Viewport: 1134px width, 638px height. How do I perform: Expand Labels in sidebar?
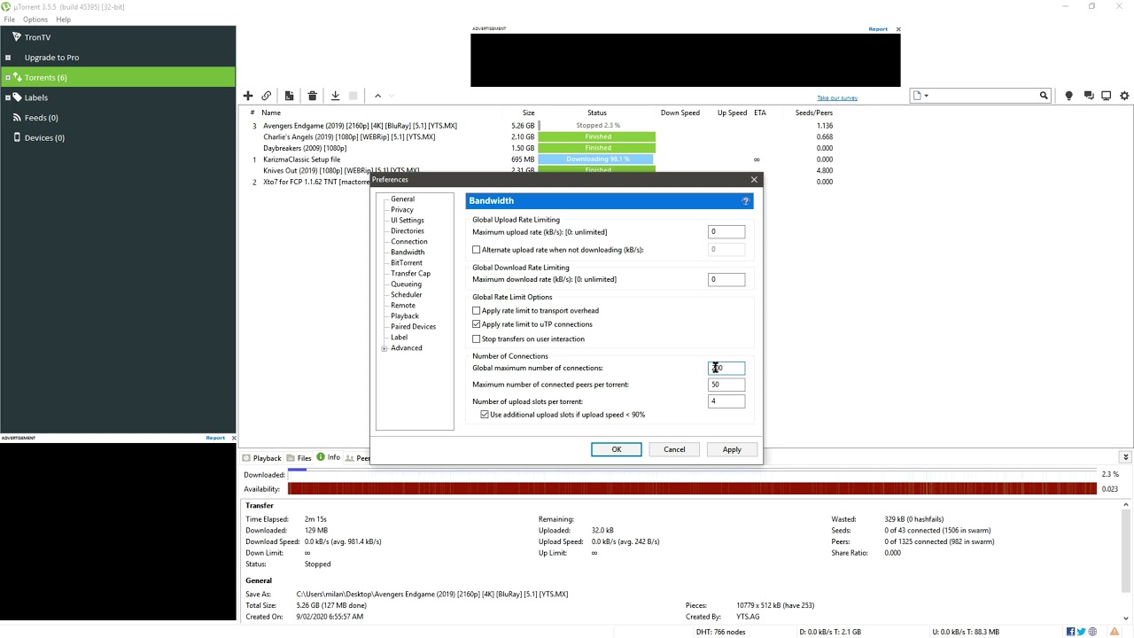point(7,97)
